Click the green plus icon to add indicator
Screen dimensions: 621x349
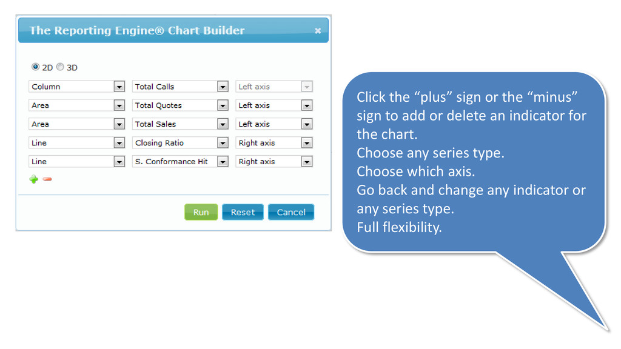(34, 179)
